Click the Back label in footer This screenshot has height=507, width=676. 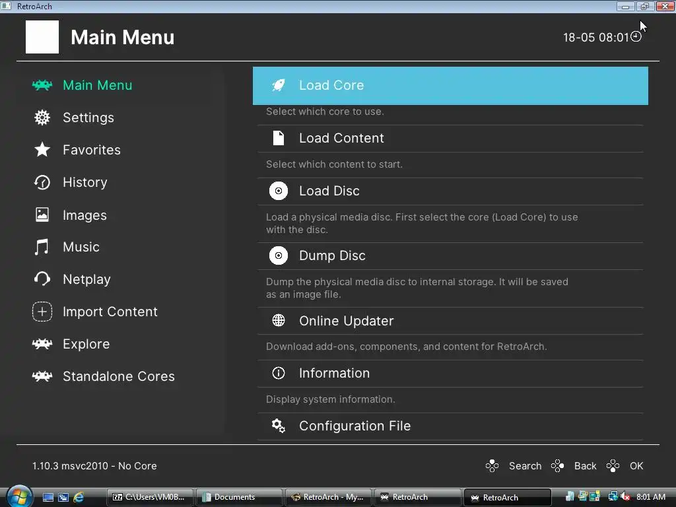pos(585,465)
